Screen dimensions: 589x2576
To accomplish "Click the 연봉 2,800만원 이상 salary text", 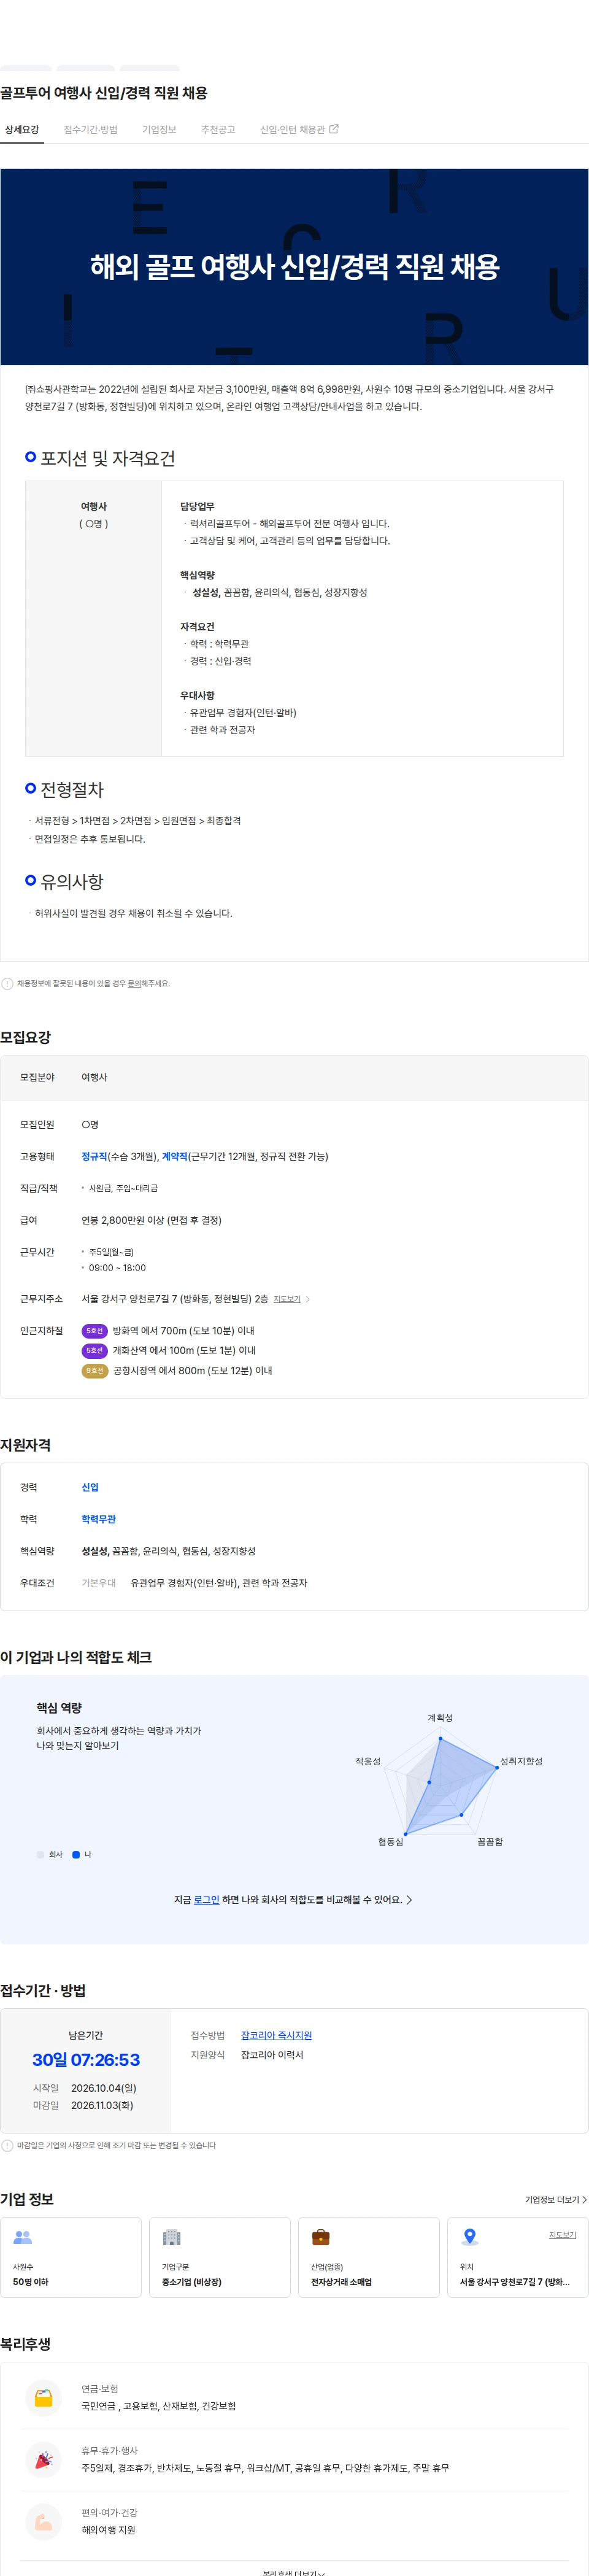I will (151, 1220).
